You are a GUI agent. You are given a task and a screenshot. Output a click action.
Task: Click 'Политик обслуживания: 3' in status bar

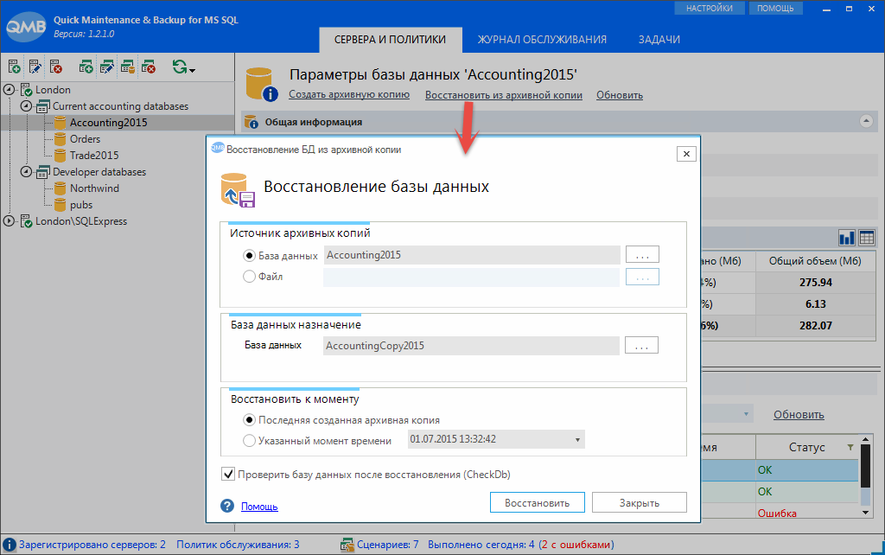click(238, 545)
